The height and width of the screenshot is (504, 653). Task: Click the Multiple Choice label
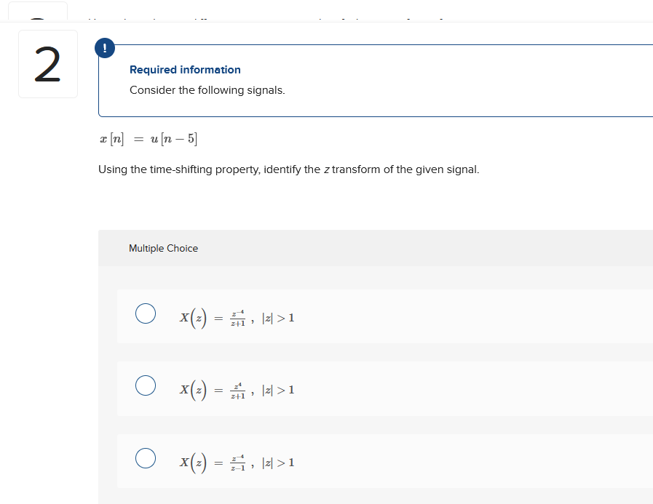pos(163,249)
